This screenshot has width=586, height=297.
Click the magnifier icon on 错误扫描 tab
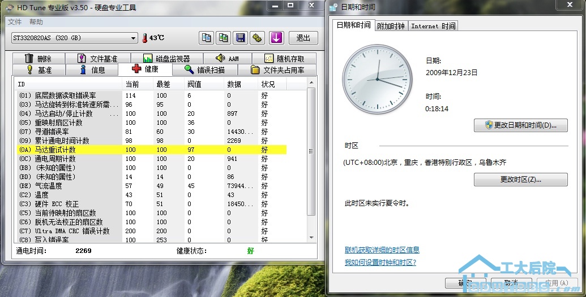[189, 69]
